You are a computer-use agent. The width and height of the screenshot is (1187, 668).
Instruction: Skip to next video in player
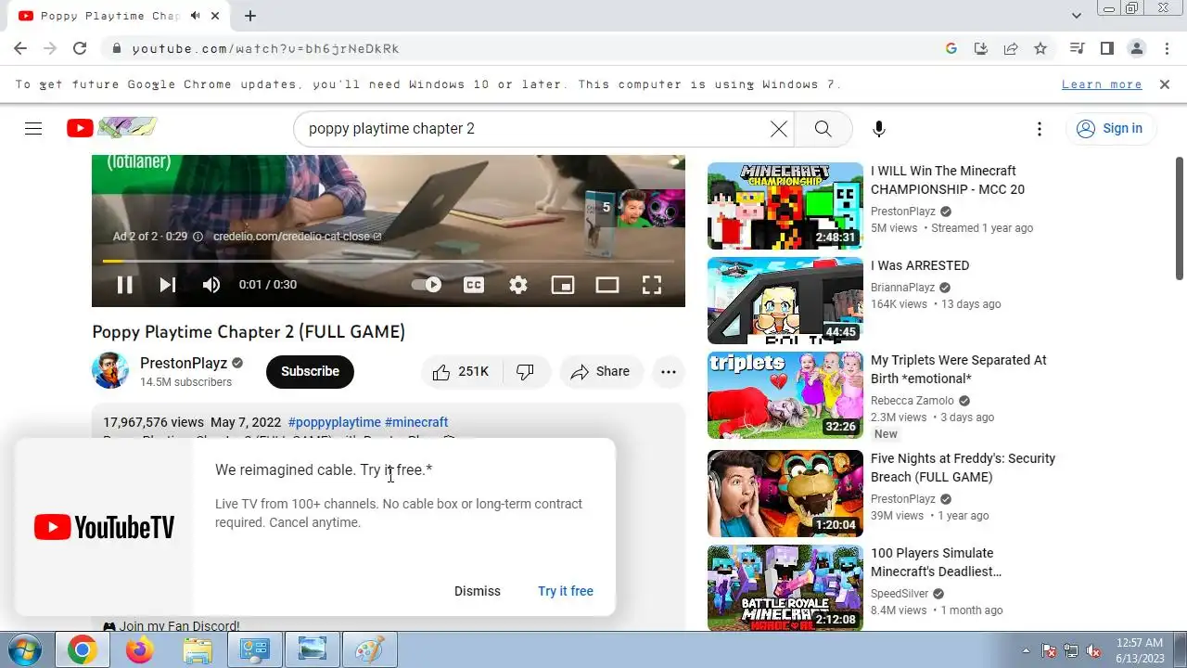(168, 285)
